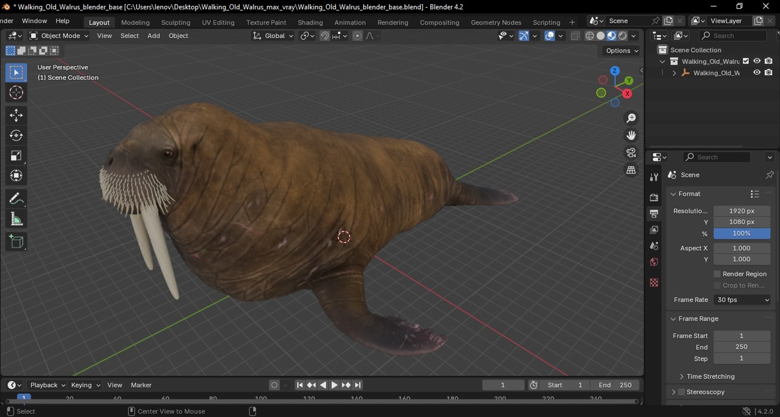The height and width of the screenshot is (417, 780).
Task: Select the Transform tool
Action: coord(16,176)
